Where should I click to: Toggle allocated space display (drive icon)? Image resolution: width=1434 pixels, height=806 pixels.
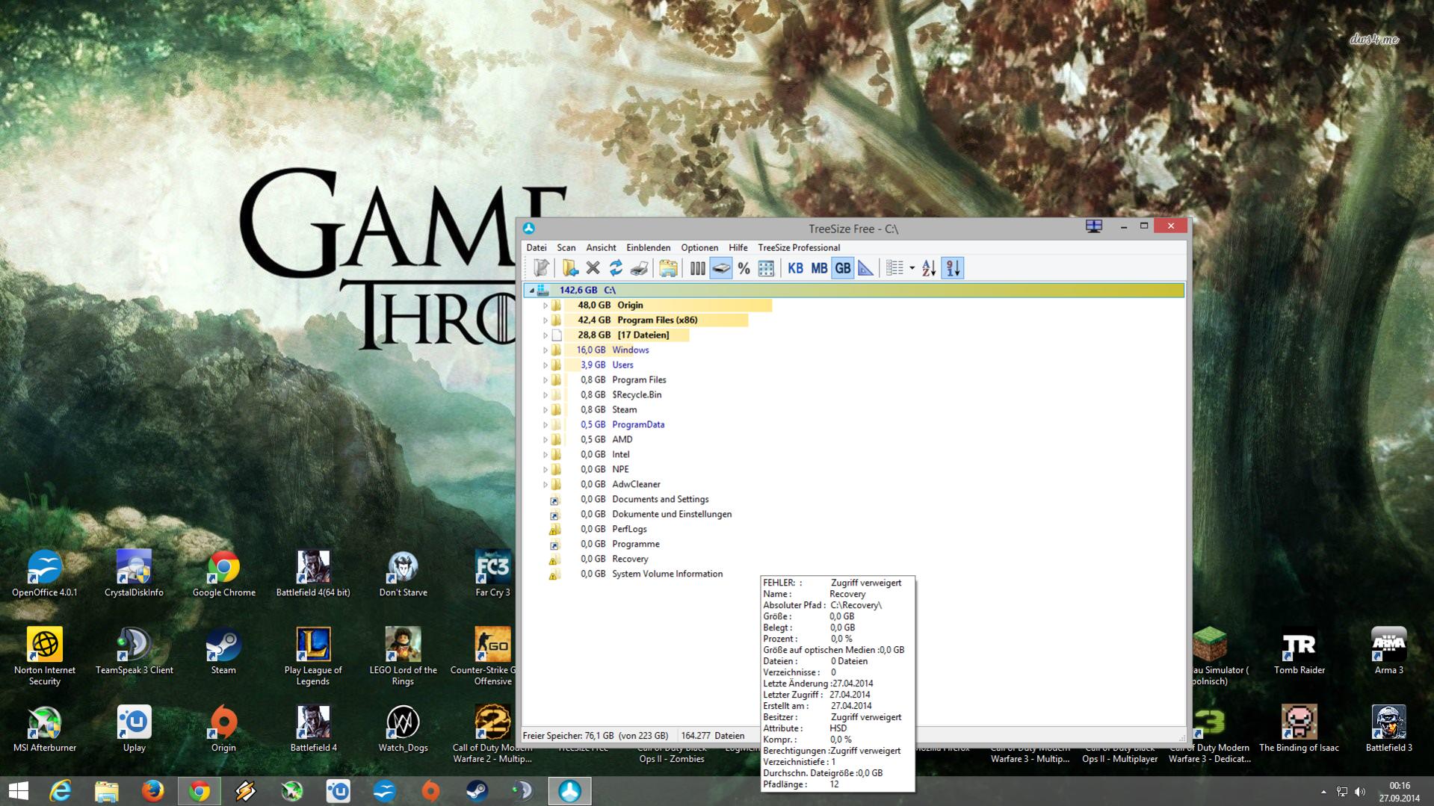721,268
